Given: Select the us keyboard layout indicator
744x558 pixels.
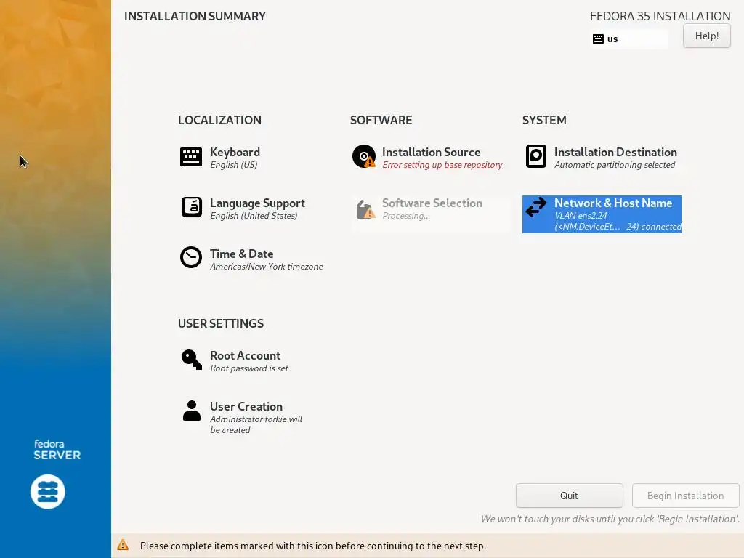Looking at the screenshot, I should [x=629, y=39].
